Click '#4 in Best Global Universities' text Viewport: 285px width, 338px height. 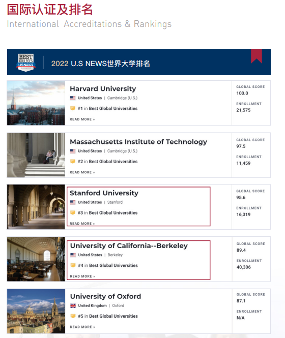click(x=108, y=265)
